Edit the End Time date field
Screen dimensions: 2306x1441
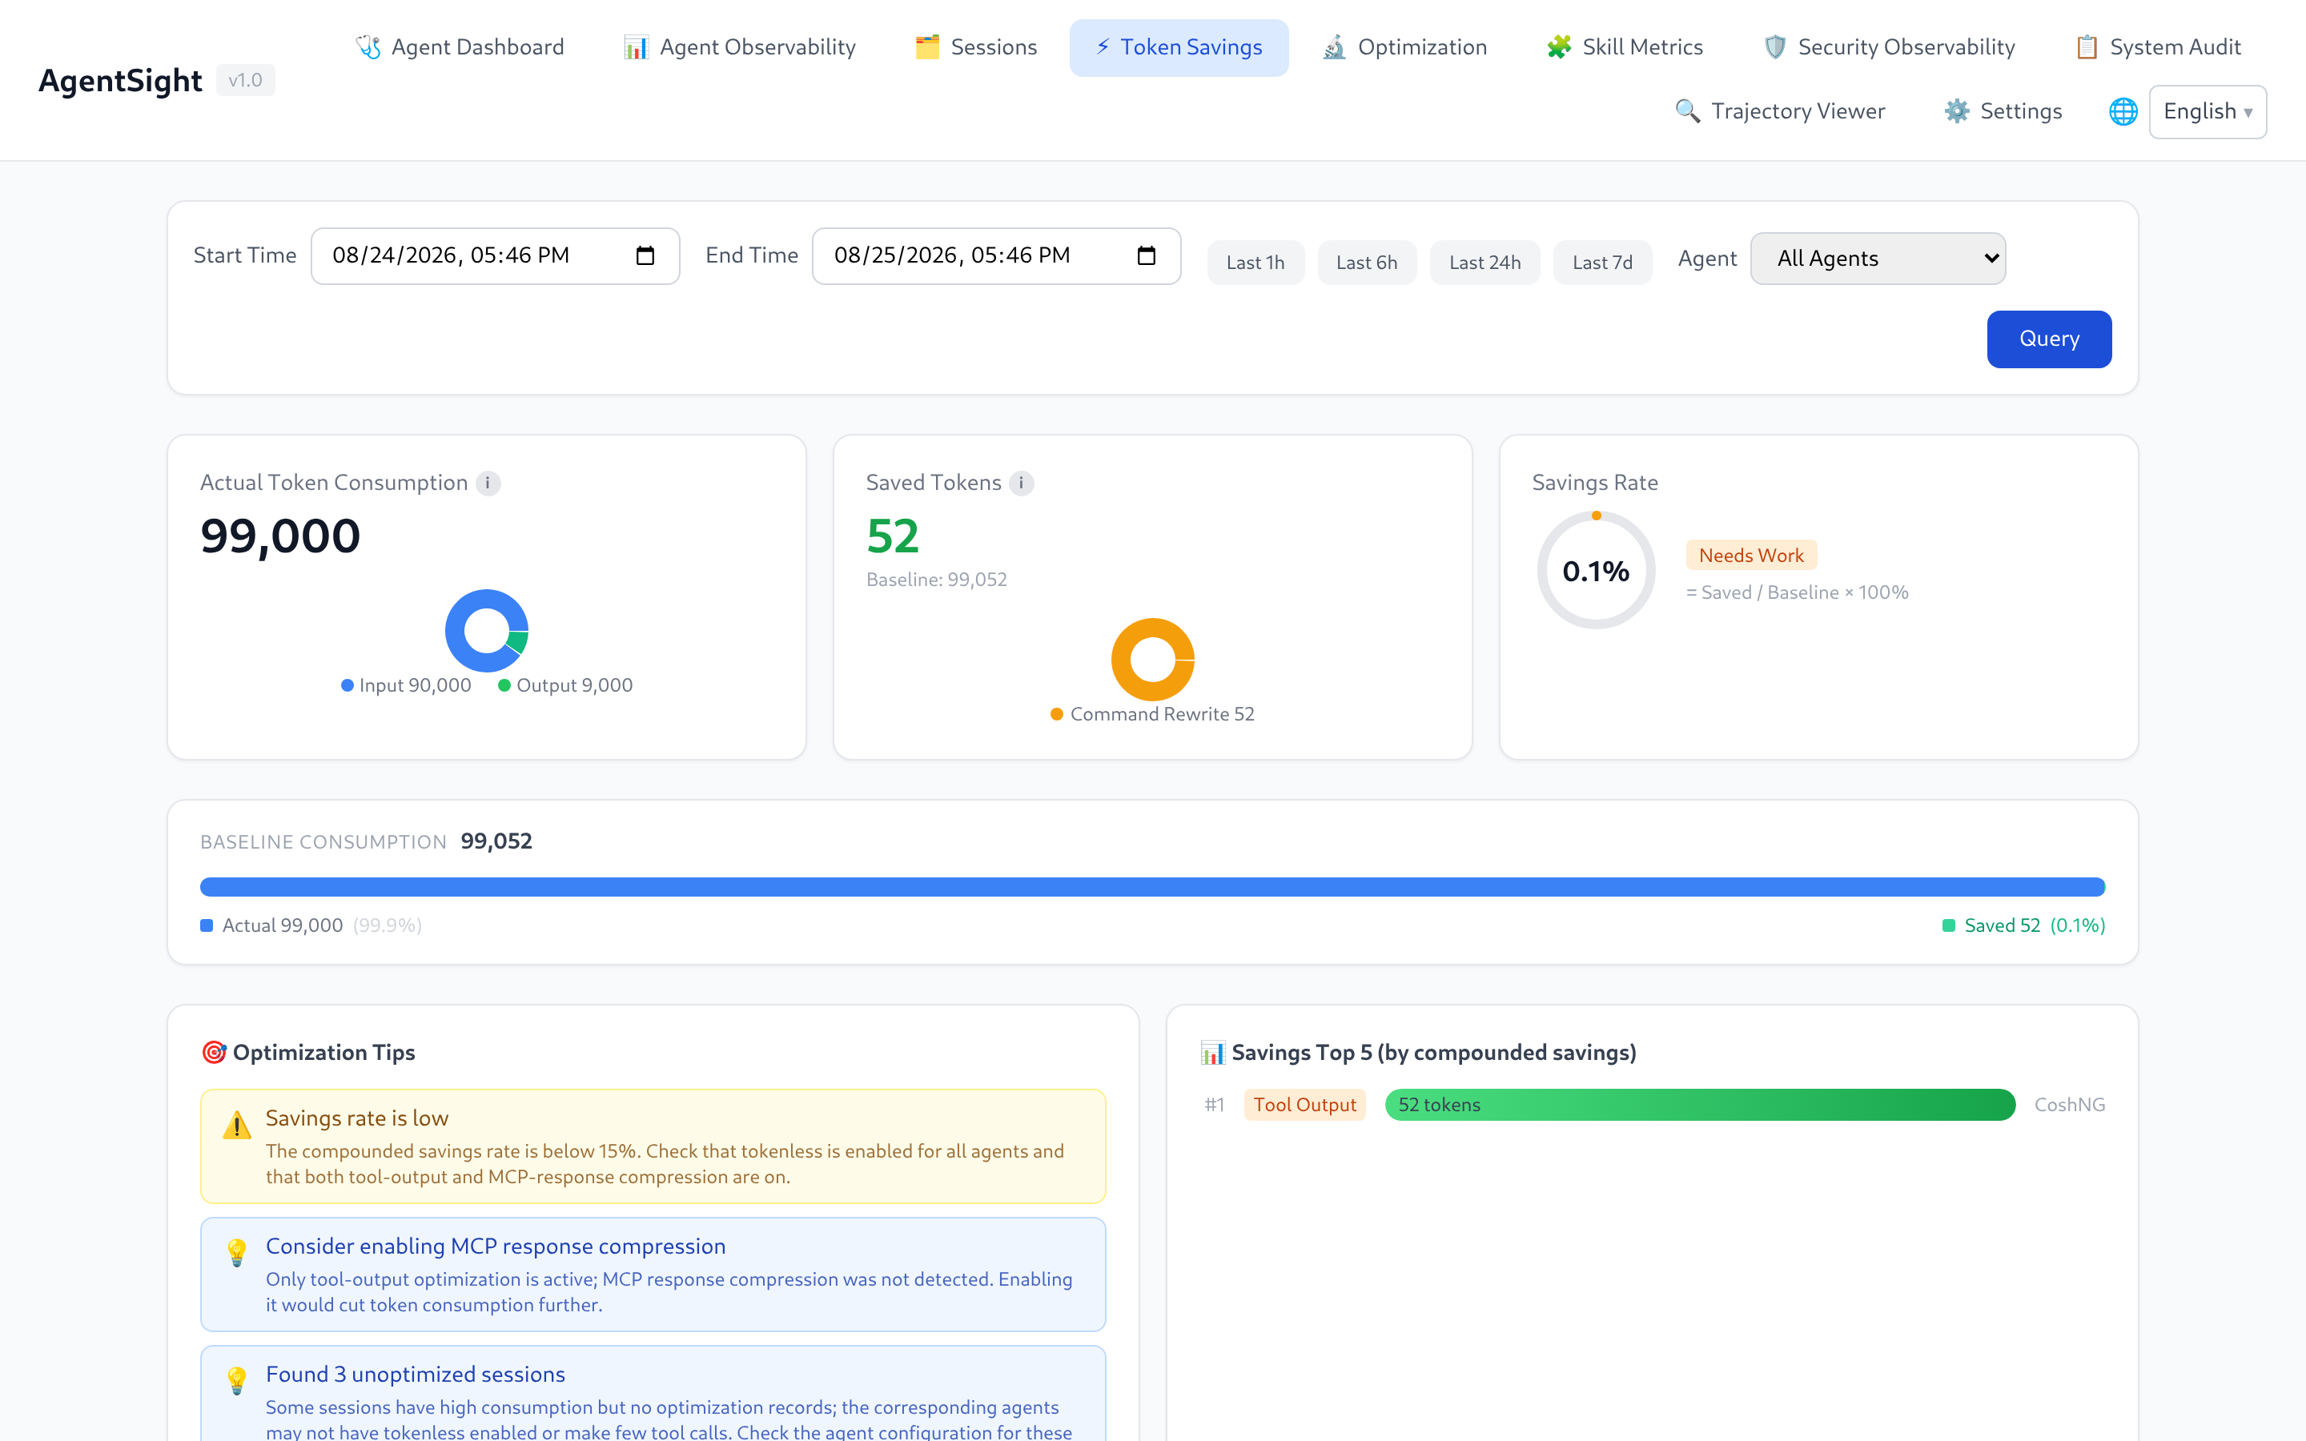point(996,255)
